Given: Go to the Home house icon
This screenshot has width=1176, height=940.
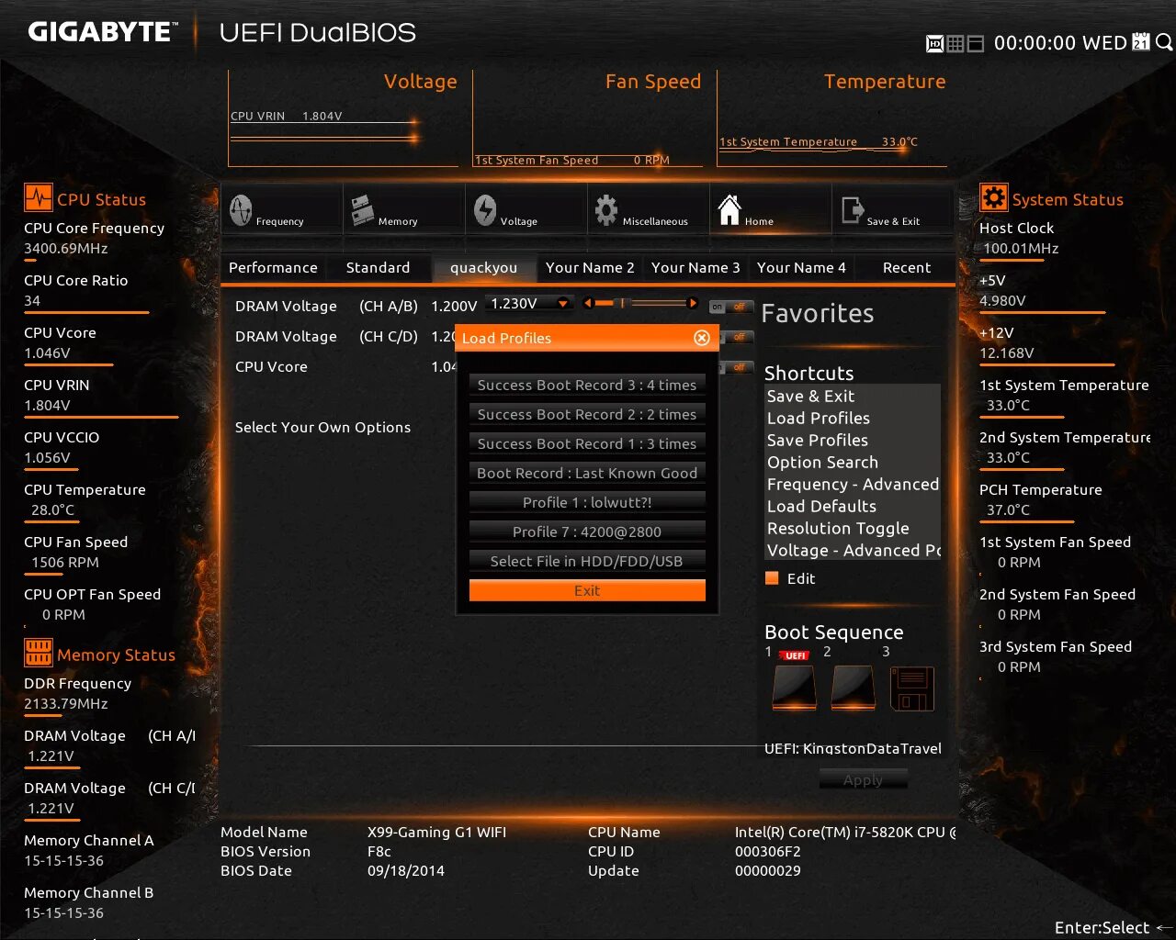Looking at the screenshot, I should coord(729,210).
